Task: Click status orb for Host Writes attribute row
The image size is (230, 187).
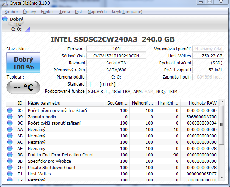Action: point(10,174)
